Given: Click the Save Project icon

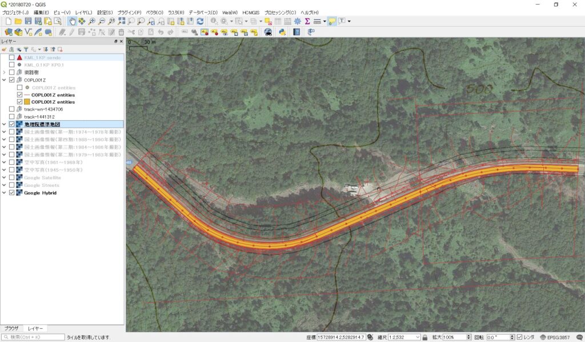Looking at the screenshot, I should coord(28,21).
